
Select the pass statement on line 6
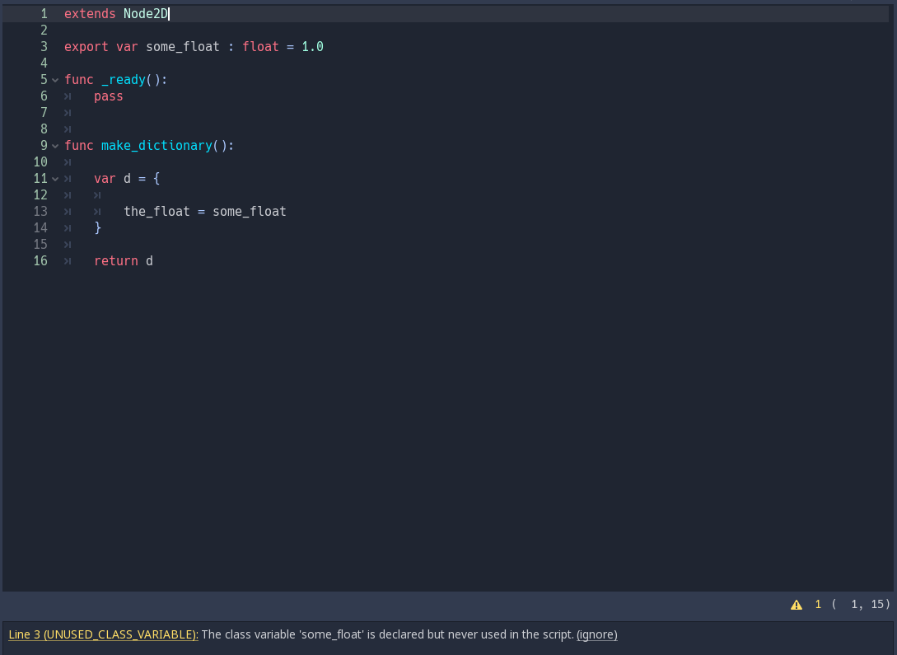(x=108, y=96)
